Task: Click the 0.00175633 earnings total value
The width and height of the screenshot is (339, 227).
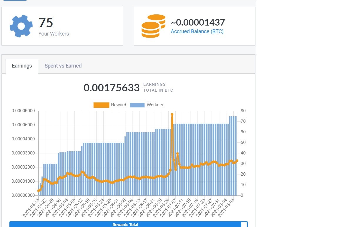Action: (x=112, y=88)
